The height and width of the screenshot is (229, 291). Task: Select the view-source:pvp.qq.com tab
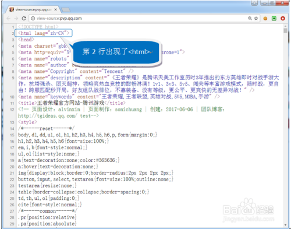[x=33, y=9]
